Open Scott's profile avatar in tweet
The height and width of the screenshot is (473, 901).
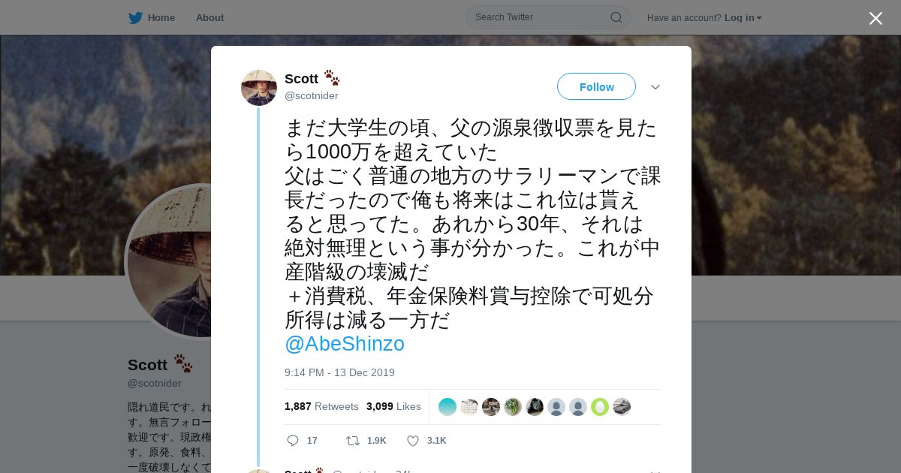[259, 88]
